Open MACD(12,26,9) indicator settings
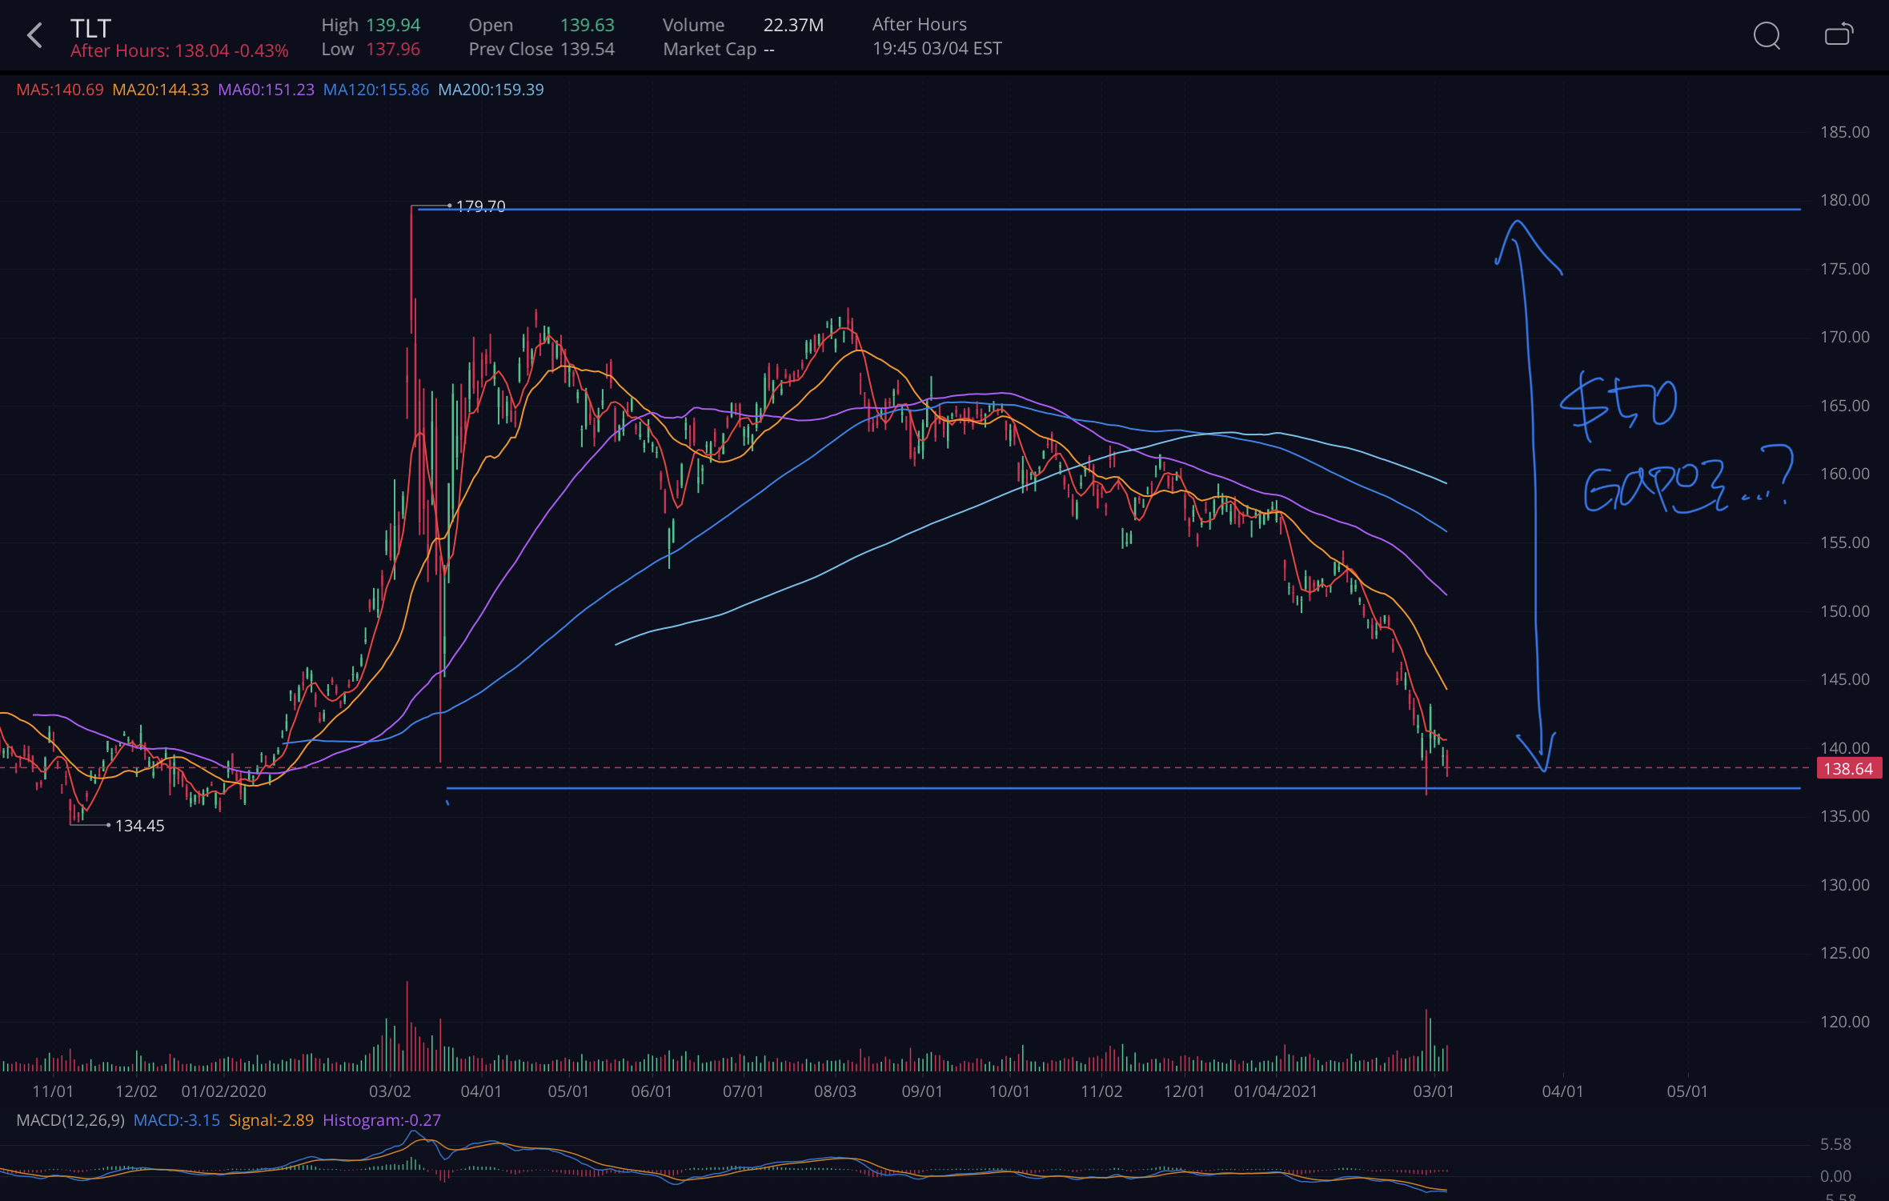 (70, 1120)
